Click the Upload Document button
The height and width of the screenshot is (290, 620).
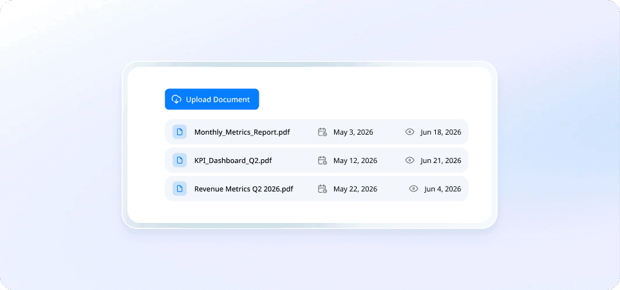[212, 99]
